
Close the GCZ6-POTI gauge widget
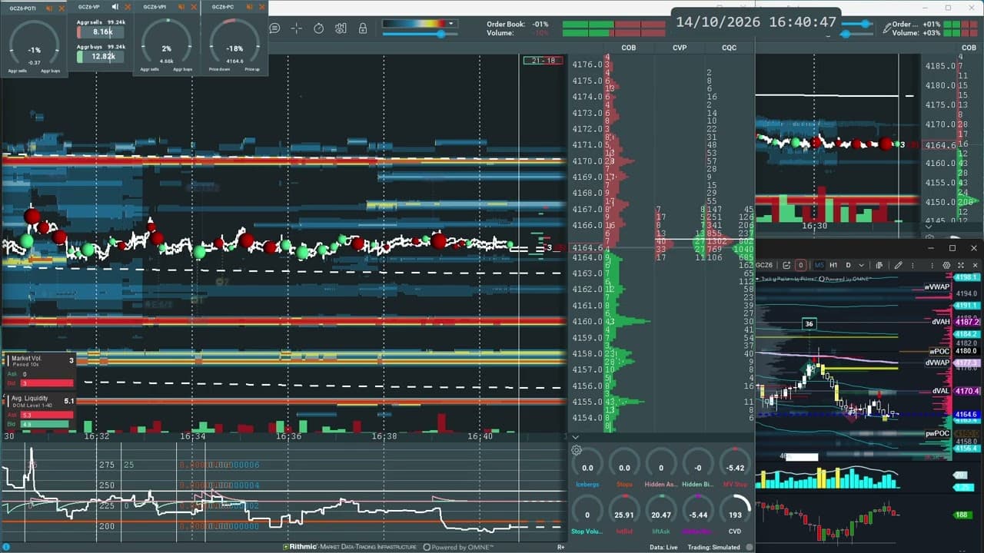click(x=61, y=8)
